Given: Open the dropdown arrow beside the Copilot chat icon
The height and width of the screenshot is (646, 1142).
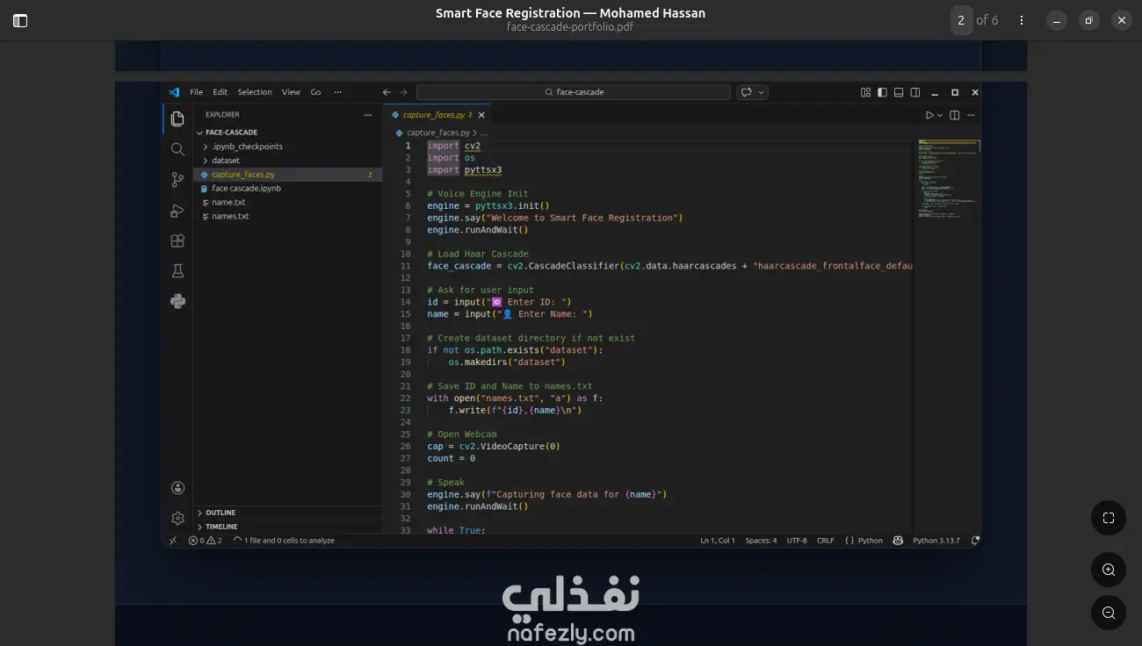Looking at the screenshot, I should tap(761, 92).
